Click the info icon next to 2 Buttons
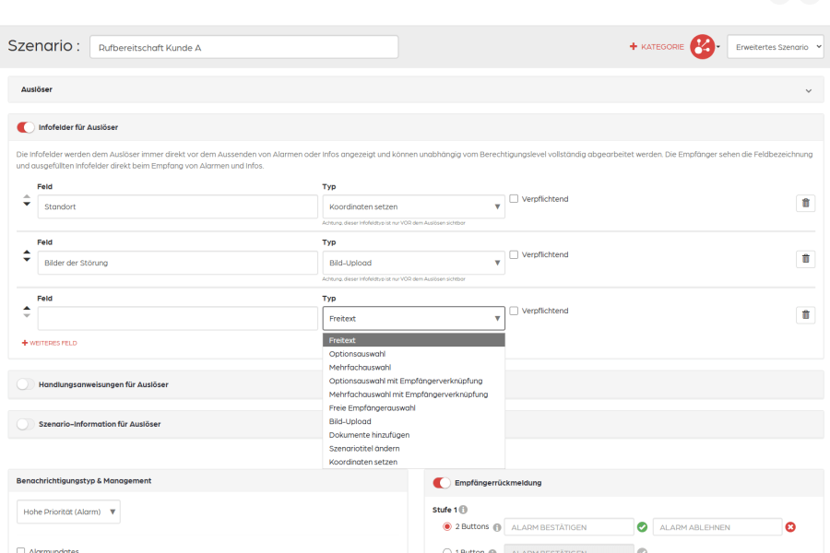 (497, 527)
